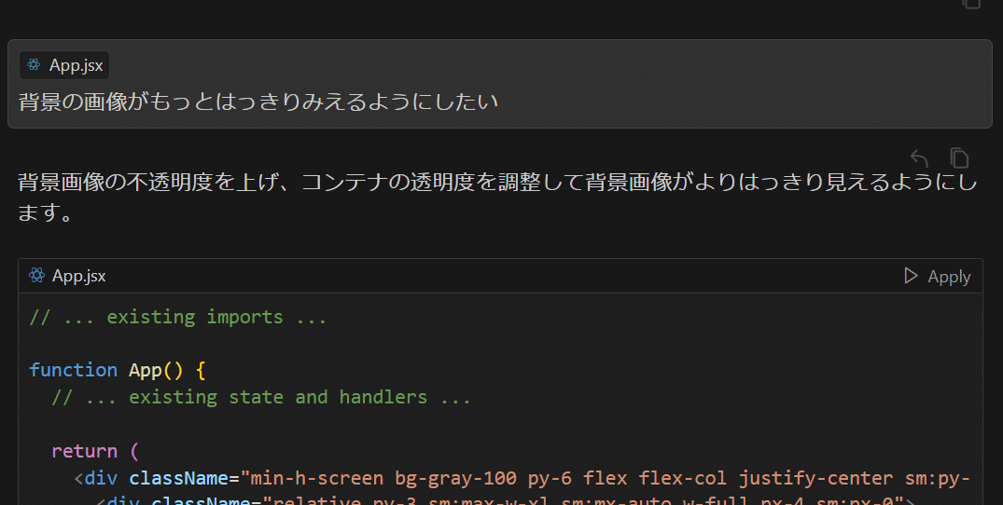Click response text starting "背景画像の不透明度を上げ"
The height and width of the screenshot is (505, 1003).
click(x=497, y=198)
